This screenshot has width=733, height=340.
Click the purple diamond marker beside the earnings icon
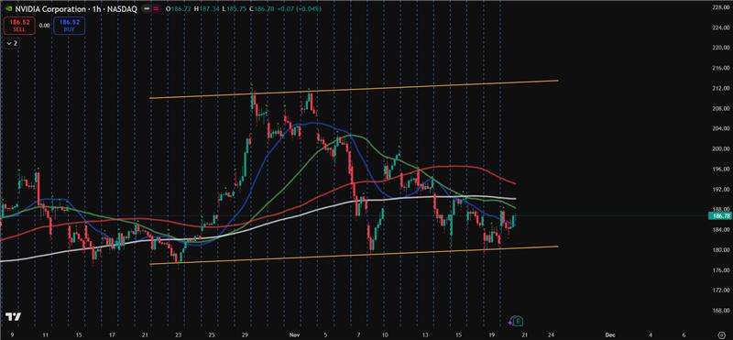510,323
